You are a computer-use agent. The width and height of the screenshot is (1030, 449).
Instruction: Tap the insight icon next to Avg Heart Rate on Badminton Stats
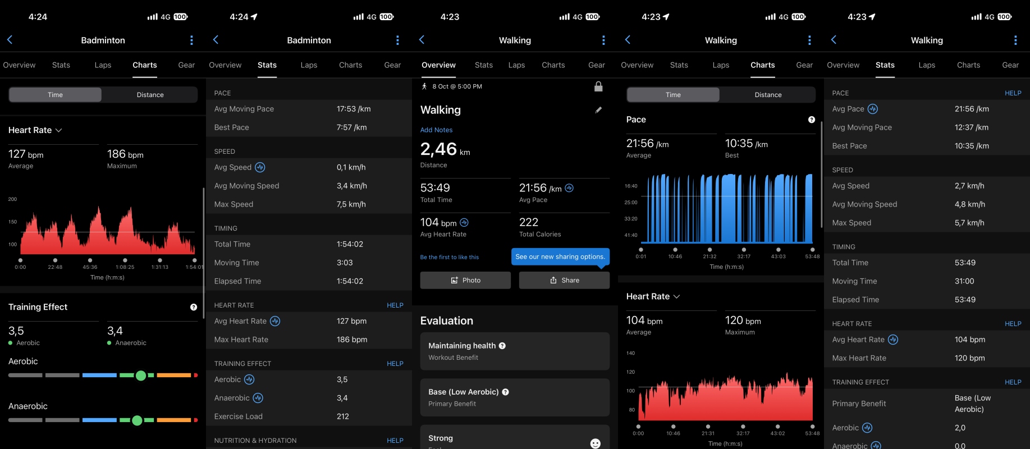point(275,321)
